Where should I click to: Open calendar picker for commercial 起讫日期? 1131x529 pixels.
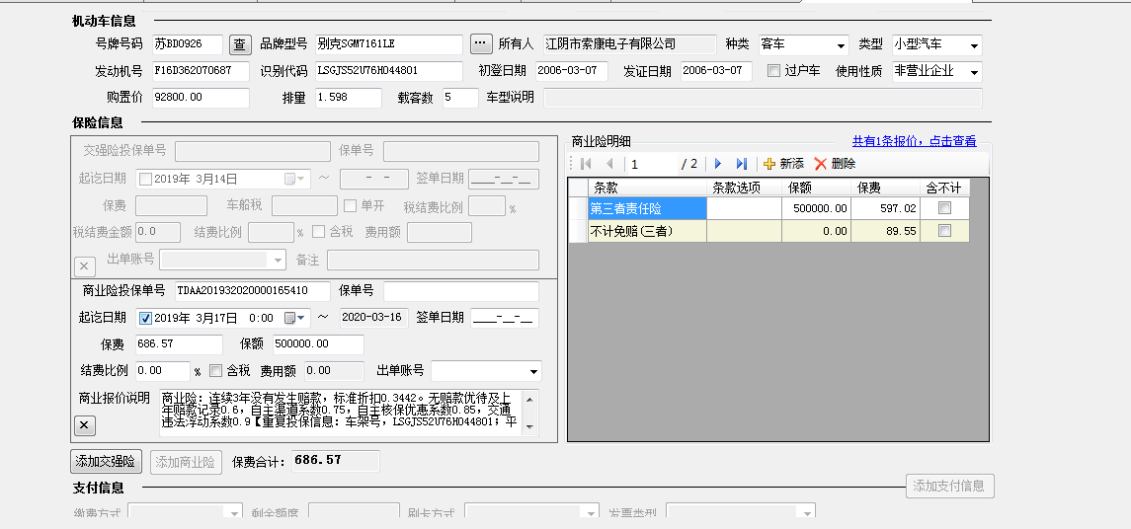click(x=290, y=318)
